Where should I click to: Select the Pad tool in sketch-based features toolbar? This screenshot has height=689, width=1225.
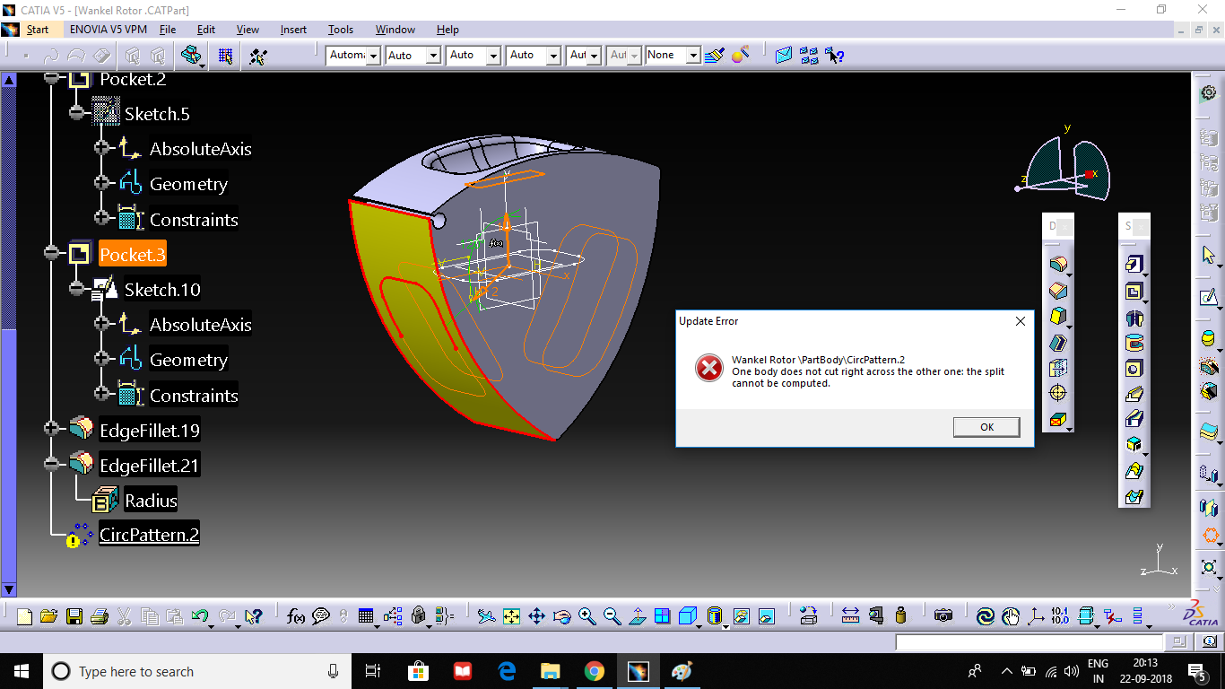coord(1134,265)
